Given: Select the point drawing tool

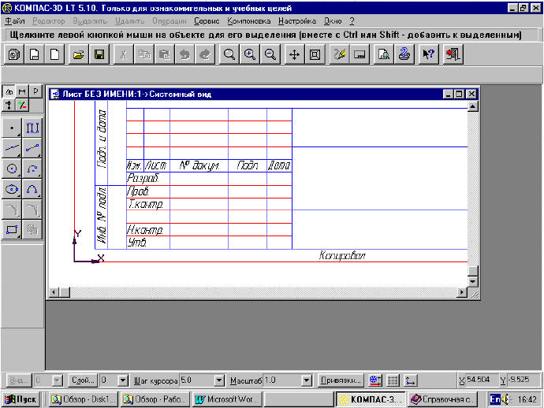Looking at the screenshot, I should click(x=12, y=128).
